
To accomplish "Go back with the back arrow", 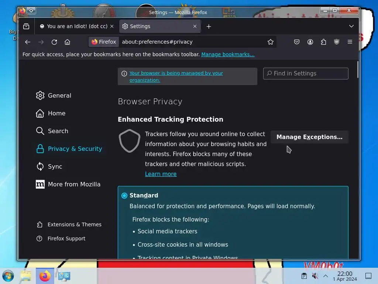I will (28, 42).
